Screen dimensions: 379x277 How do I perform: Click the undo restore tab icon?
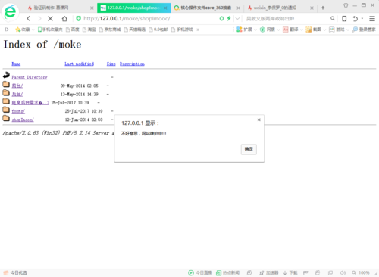[356, 18]
